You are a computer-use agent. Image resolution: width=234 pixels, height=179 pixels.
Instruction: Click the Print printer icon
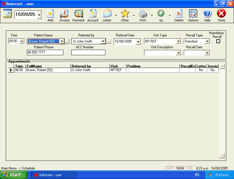click(143, 14)
